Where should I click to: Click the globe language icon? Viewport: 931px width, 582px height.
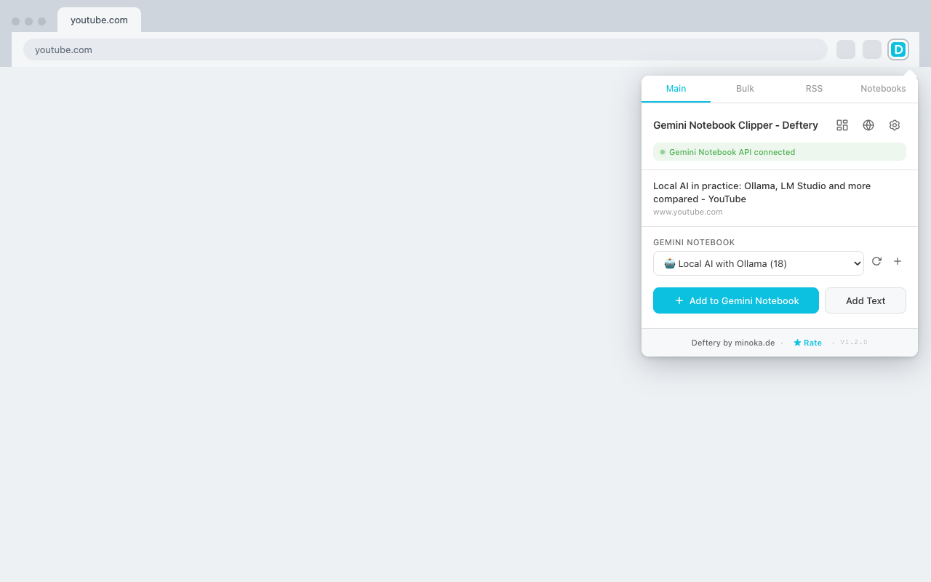868,125
